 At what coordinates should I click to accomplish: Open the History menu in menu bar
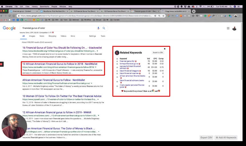pyautogui.click(x=35, y=7)
